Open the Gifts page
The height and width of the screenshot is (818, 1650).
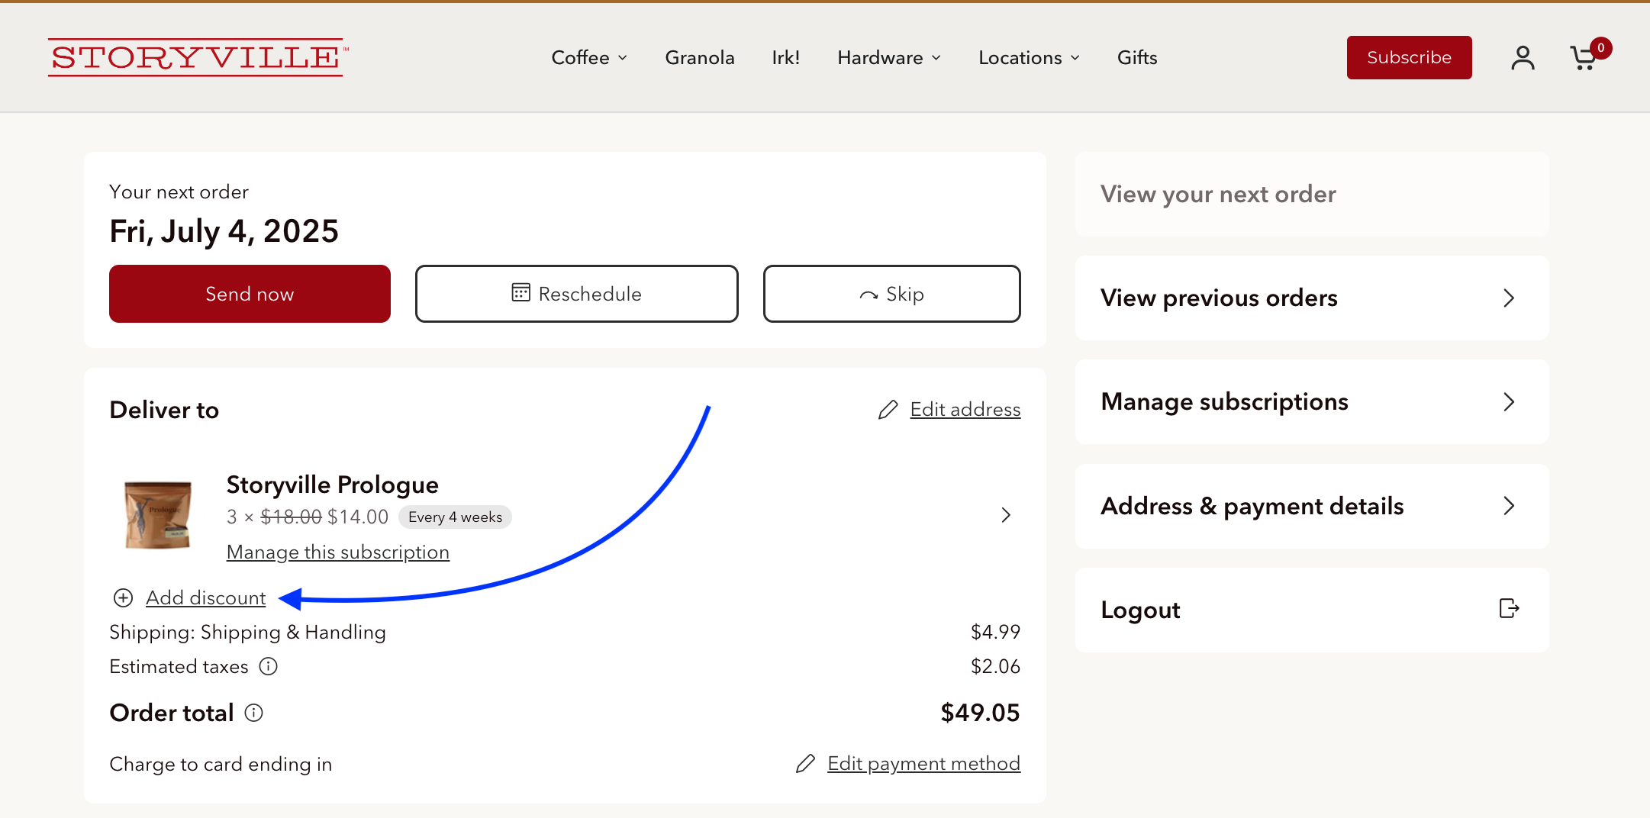coord(1137,58)
